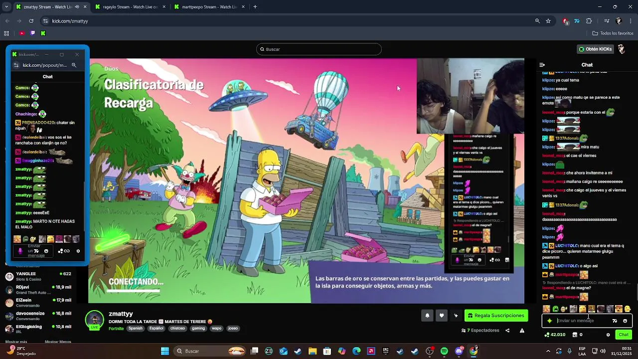Open Todos los favoritos folder

click(613, 33)
